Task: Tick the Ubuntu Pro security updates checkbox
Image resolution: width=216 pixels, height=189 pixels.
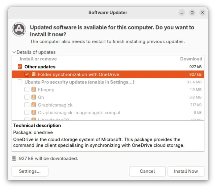Action: click(20, 82)
